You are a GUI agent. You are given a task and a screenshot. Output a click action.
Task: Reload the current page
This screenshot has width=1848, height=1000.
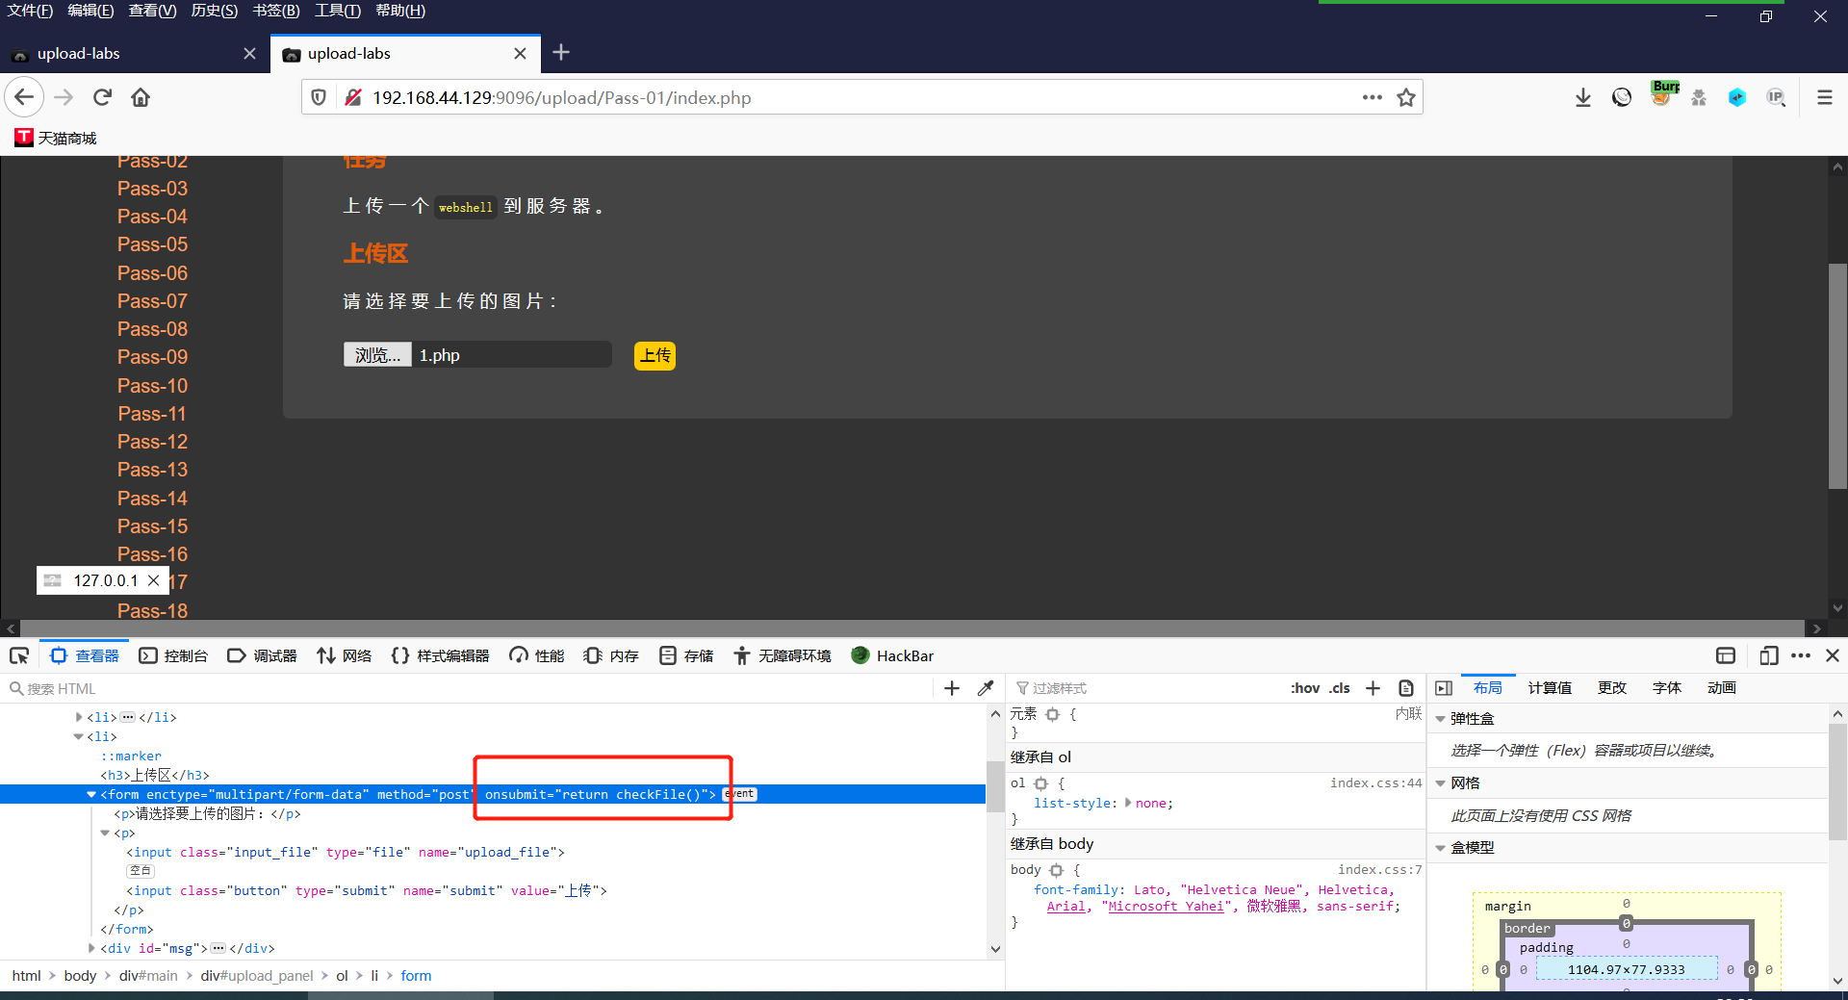[103, 97]
